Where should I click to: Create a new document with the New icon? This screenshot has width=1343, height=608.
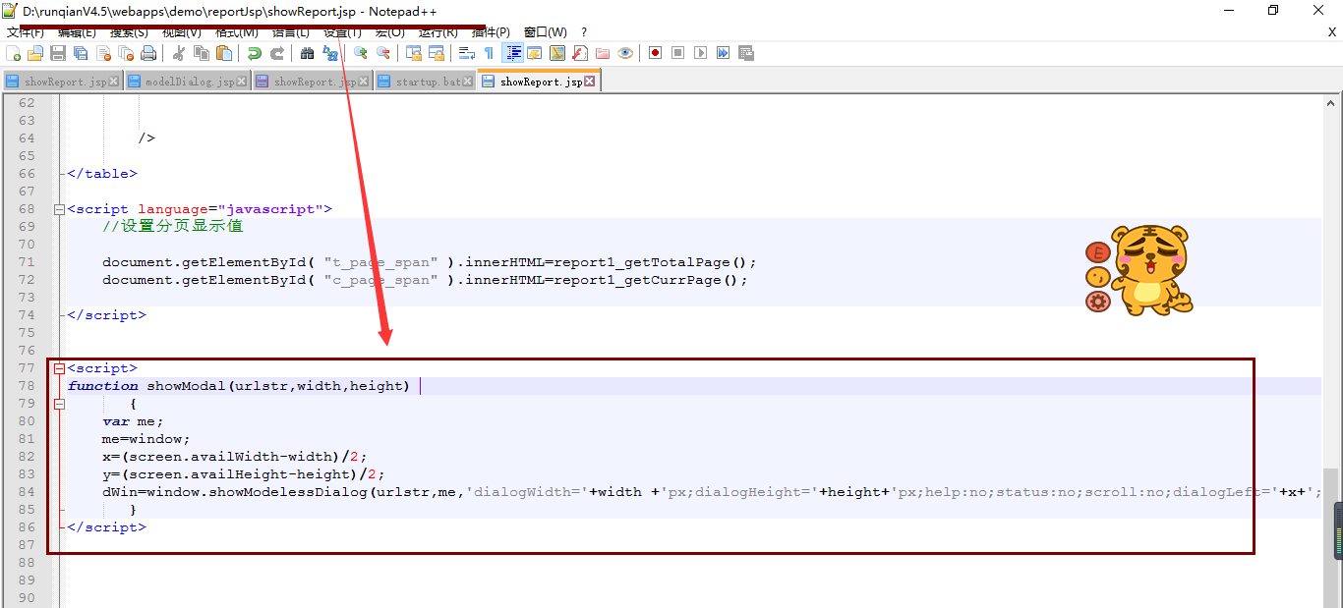pyautogui.click(x=13, y=53)
